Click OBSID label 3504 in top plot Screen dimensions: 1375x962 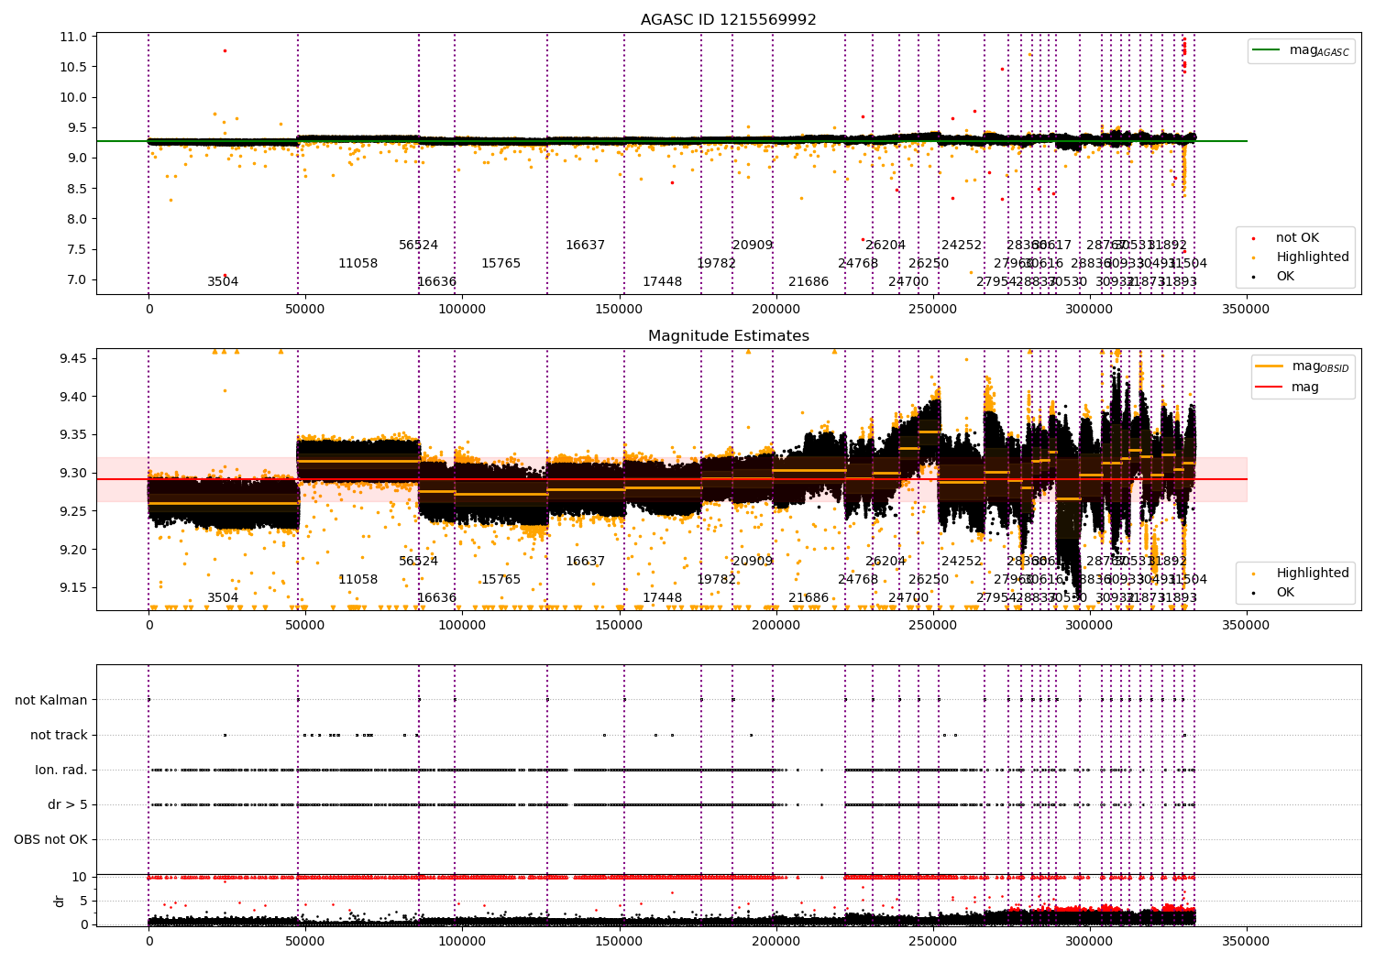tap(223, 282)
